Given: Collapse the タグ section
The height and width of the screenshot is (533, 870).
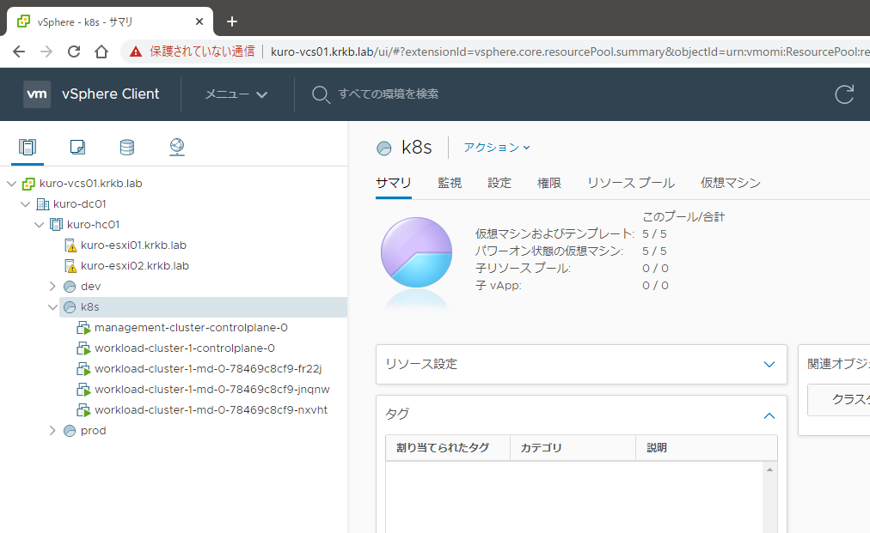Looking at the screenshot, I should [x=769, y=415].
